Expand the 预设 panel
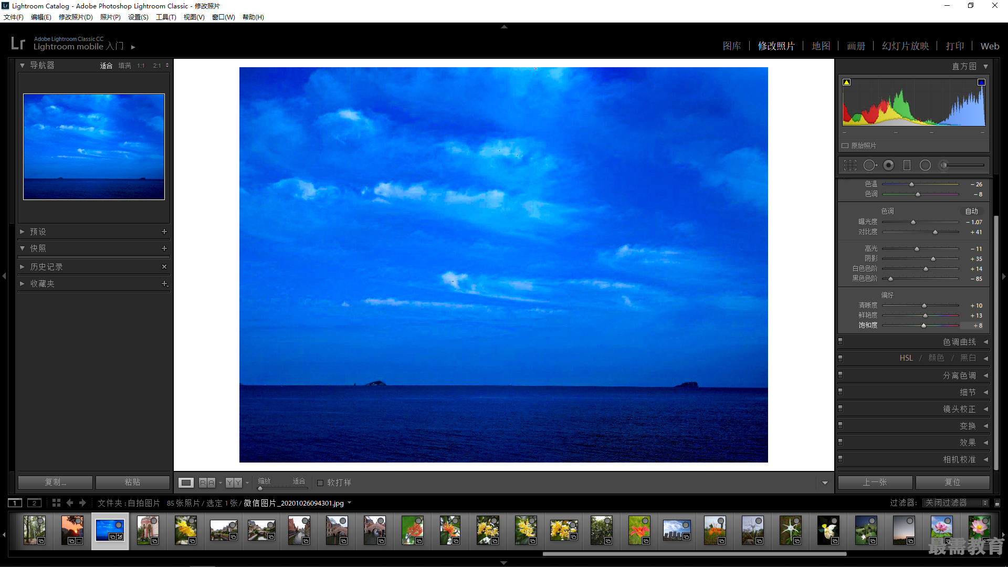1008x567 pixels. coord(22,232)
